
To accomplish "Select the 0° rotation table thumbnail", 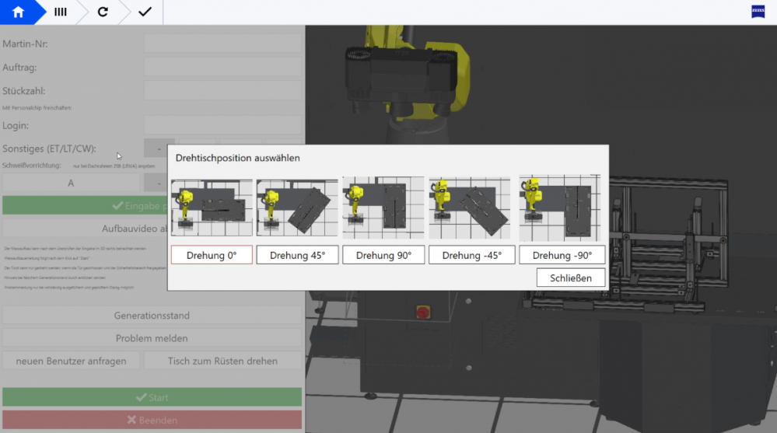I will point(212,208).
